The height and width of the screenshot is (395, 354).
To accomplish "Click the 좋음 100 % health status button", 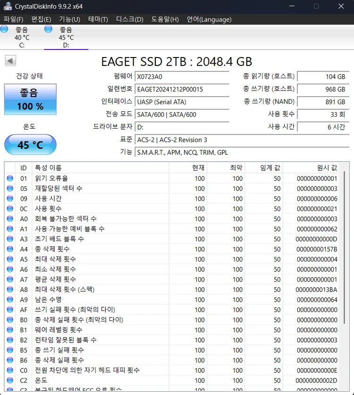I will [x=30, y=99].
